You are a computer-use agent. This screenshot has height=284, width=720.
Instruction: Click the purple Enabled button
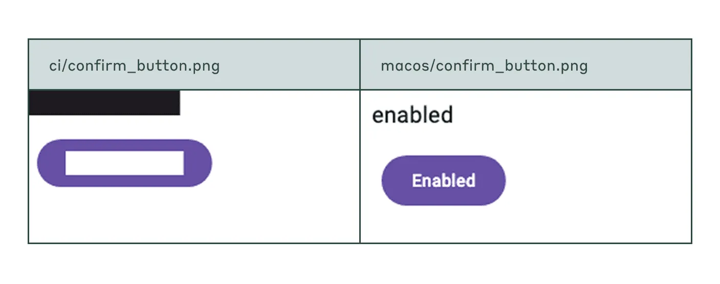[444, 181]
